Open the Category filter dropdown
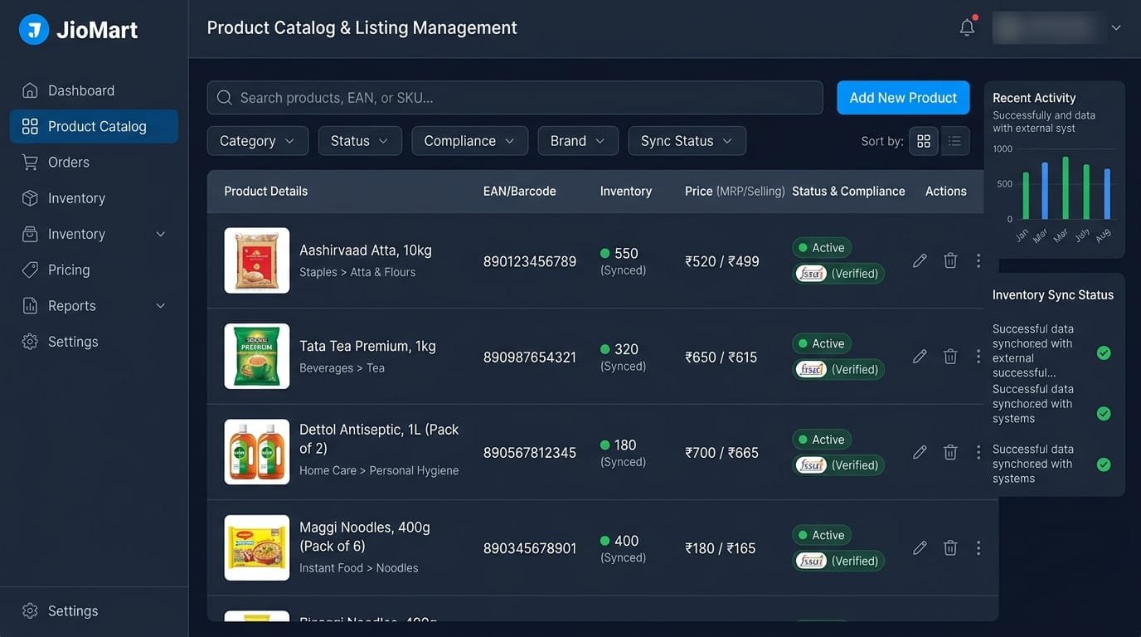The height and width of the screenshot is (637, 1141). pyautogui.click(x=258, y=141)
